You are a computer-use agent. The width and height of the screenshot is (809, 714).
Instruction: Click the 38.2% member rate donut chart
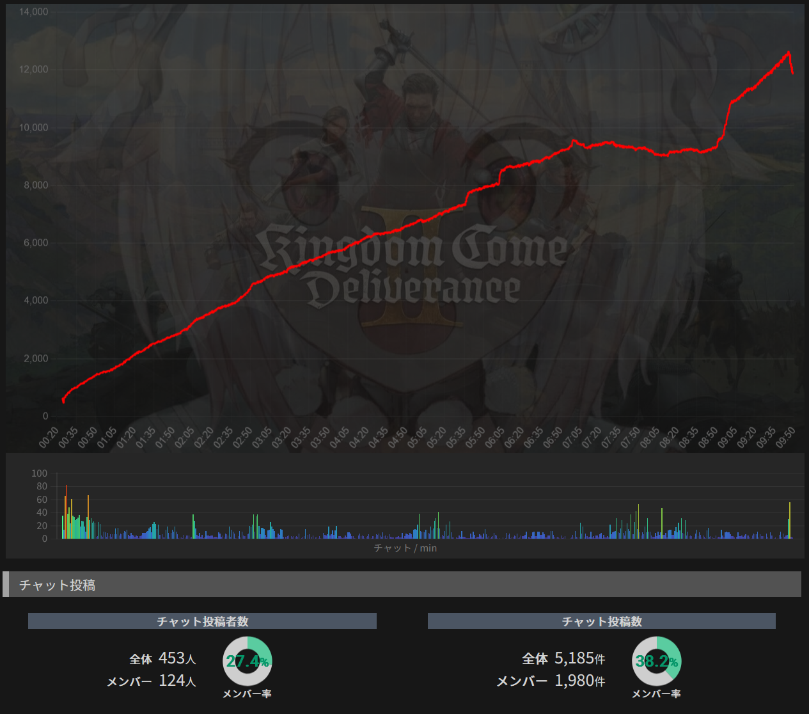[x=657, y=662]
